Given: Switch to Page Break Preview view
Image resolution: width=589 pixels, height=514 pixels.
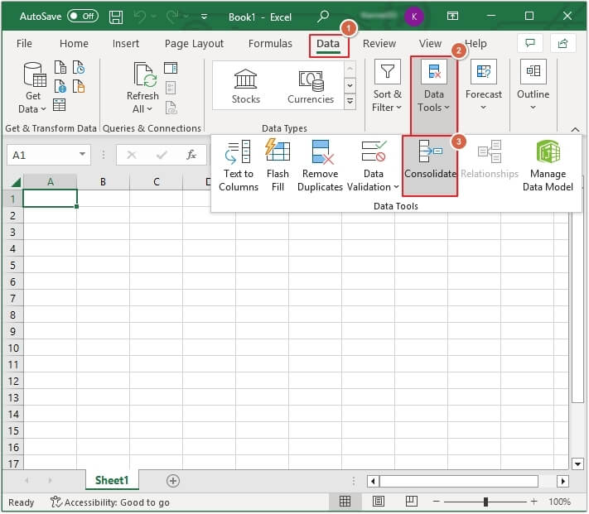Looking at the screenshot, I should (x=409, y=502).
